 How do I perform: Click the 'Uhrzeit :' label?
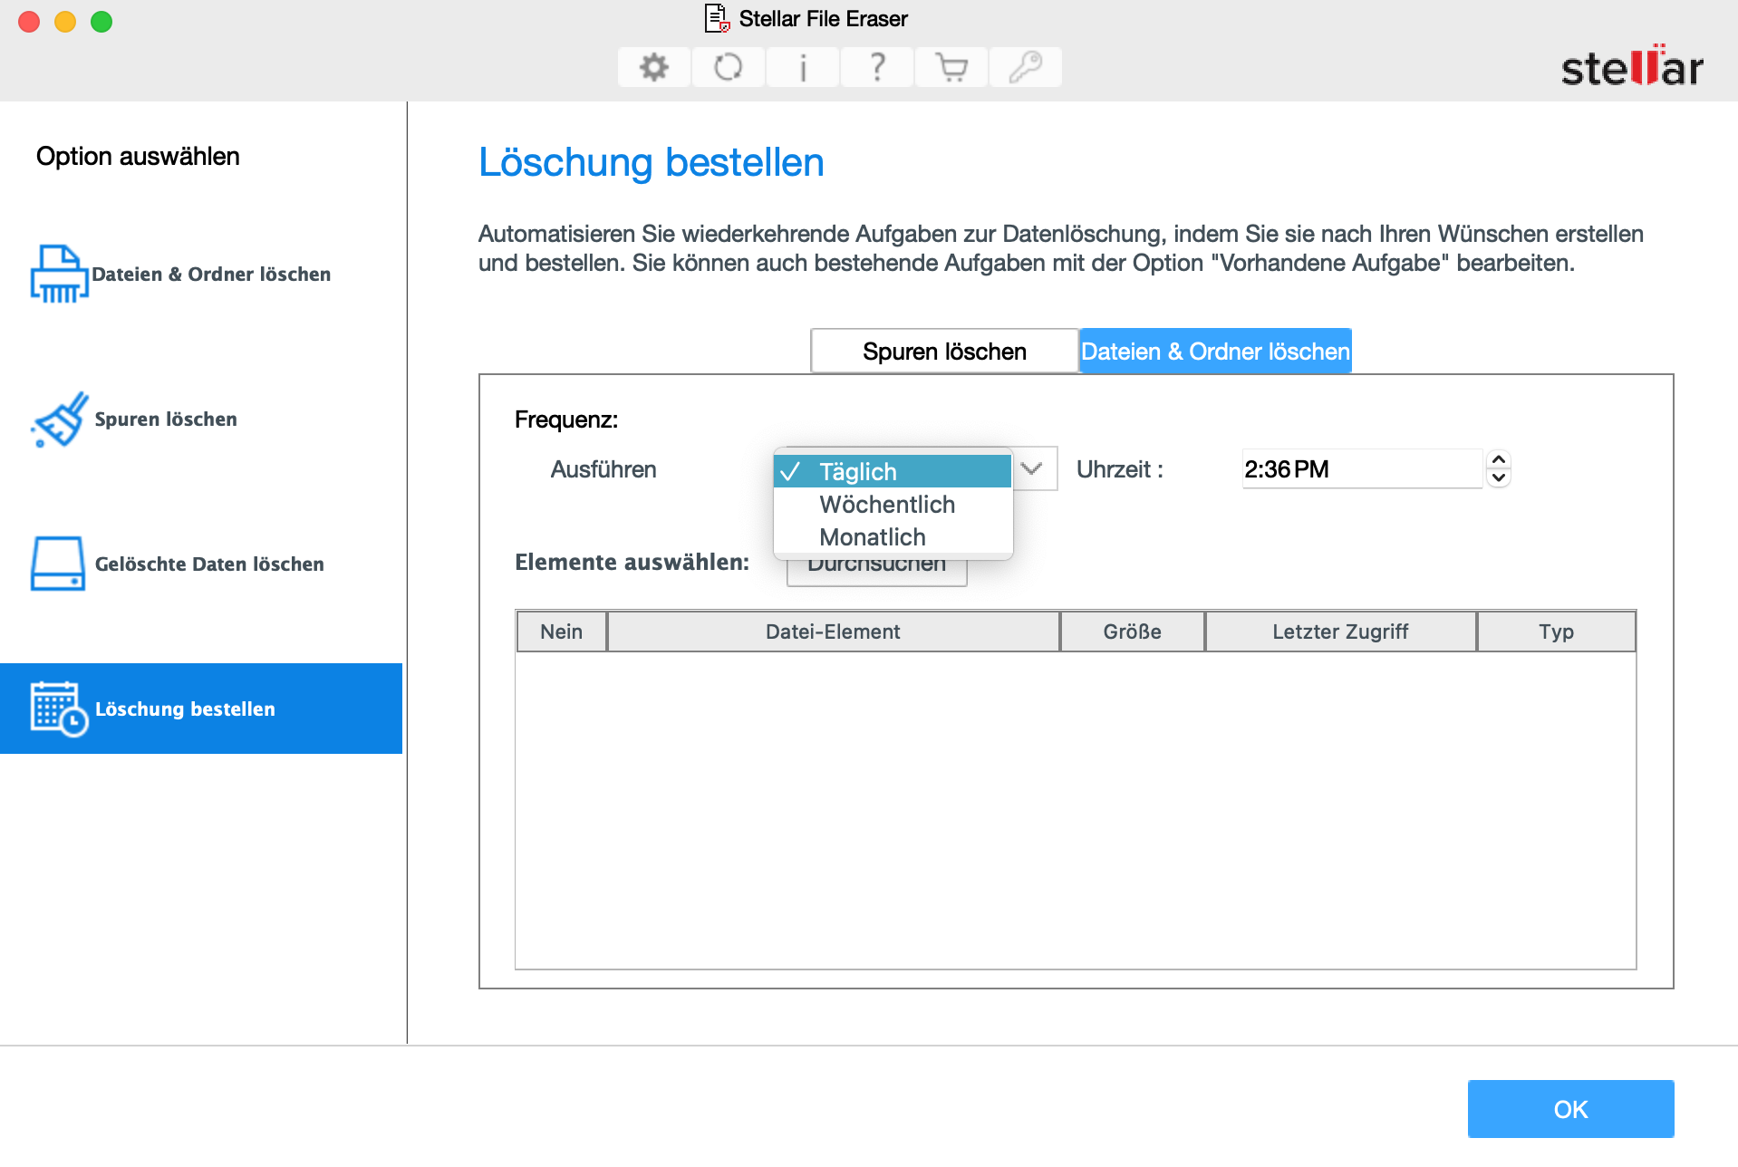[x=1119, y=469]
